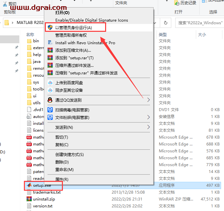Choose 压缩到 "setup.rar" 并通过邮件发送
224x211 pixels.
pos(86,73)
